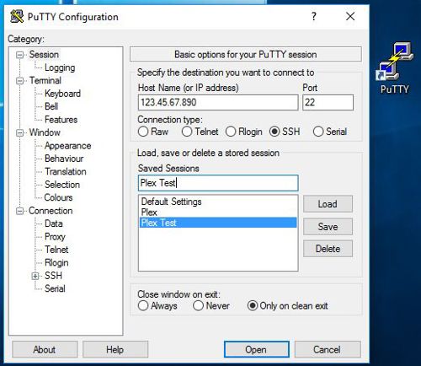
Task: Open the Telnet category in tree
Action: [56, 250]
